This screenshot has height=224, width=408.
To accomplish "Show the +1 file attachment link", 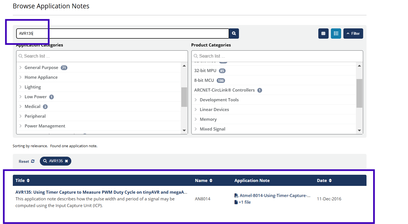I will 243,202.
